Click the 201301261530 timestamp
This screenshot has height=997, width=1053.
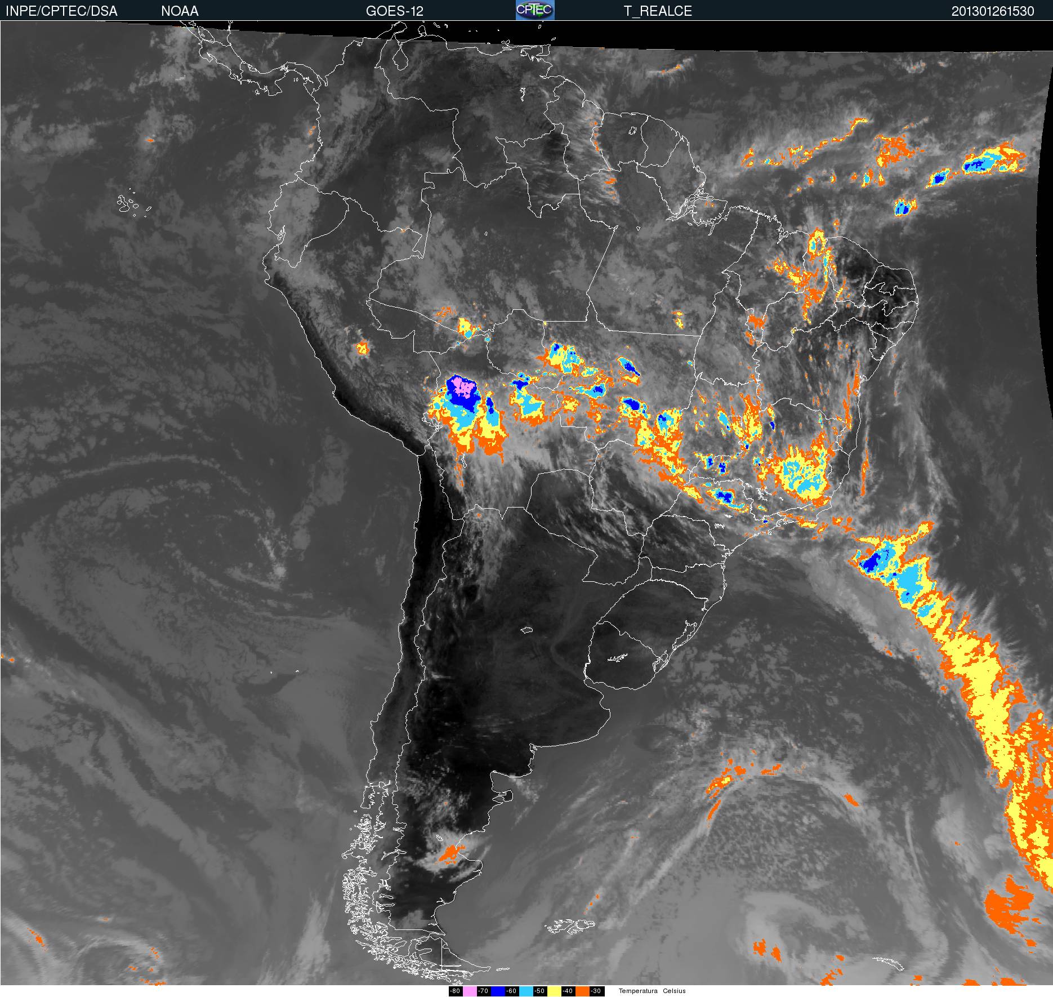993,11
